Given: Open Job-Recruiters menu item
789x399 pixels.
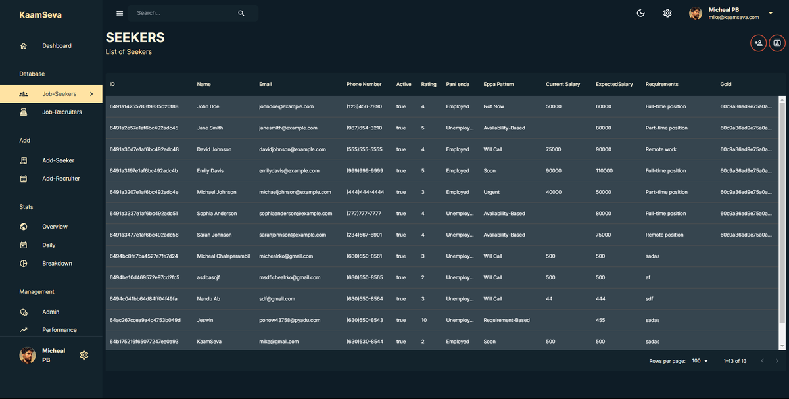Looking at the screenshot, I should 62,112.
